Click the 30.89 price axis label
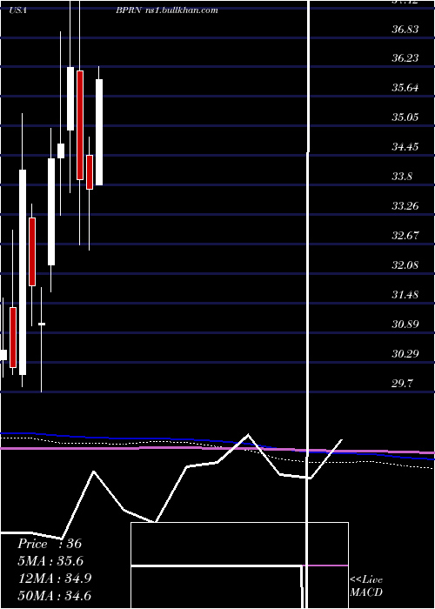The image size is (435, 609). point(405,324)
